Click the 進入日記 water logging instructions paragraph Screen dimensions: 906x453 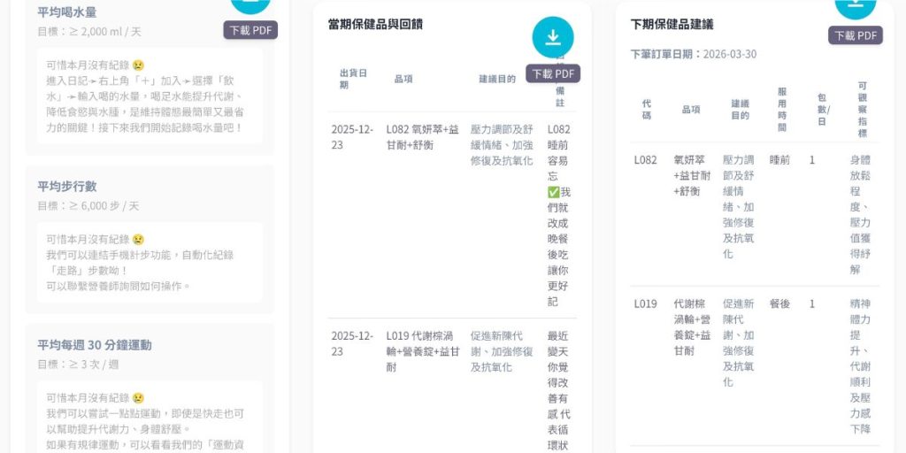click(145, 104)
